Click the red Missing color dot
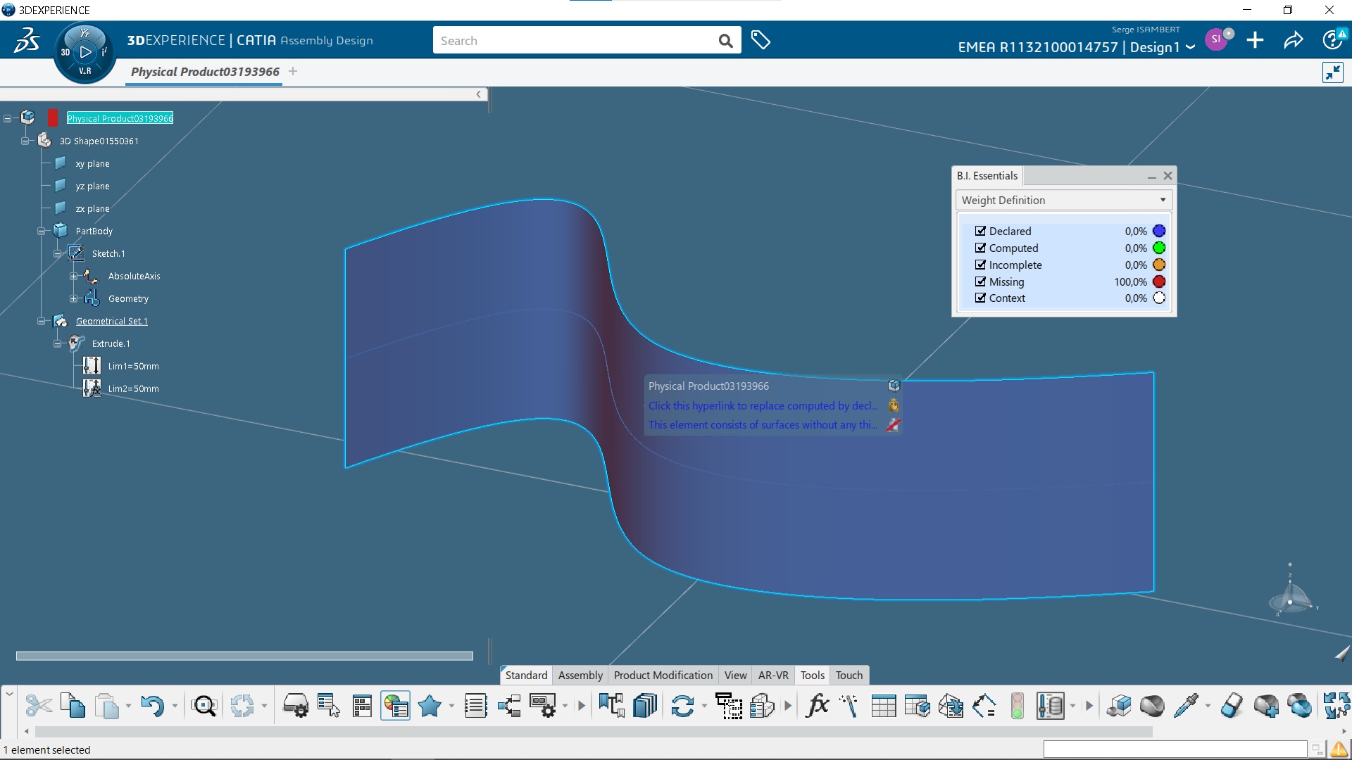 pyautogui.click(x=1159, y=281)
